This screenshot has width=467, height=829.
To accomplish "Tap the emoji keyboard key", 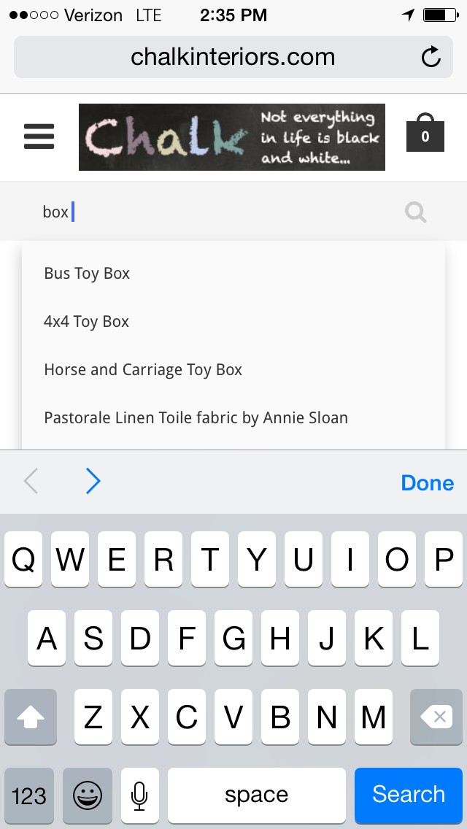I will 88,794.
